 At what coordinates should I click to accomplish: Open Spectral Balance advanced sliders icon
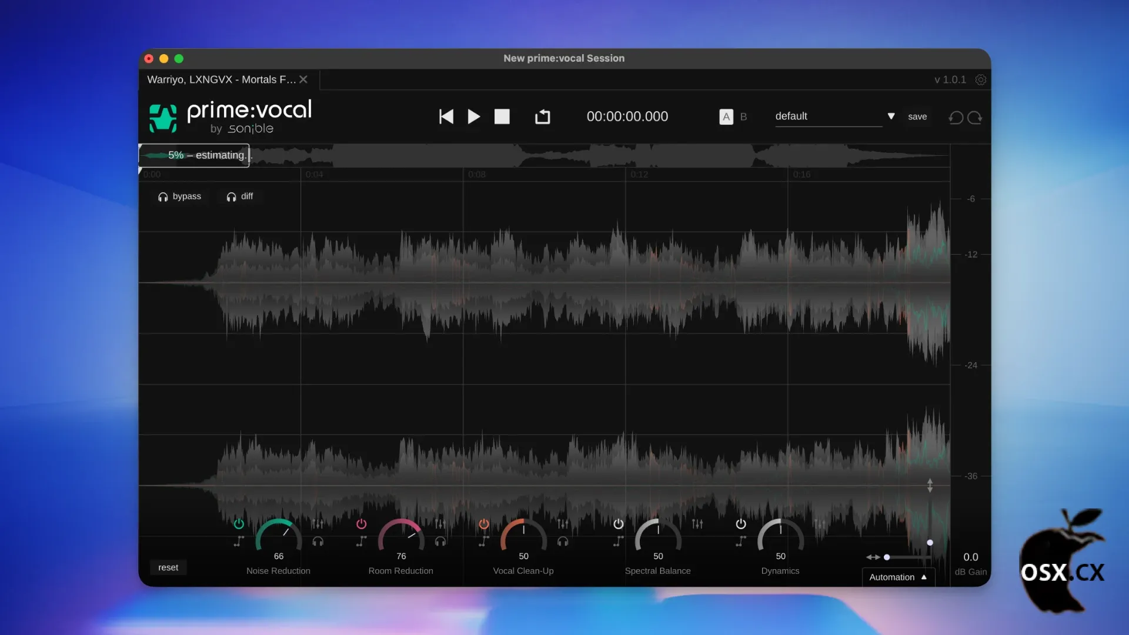pyautogui.click(x=697, y=523)
